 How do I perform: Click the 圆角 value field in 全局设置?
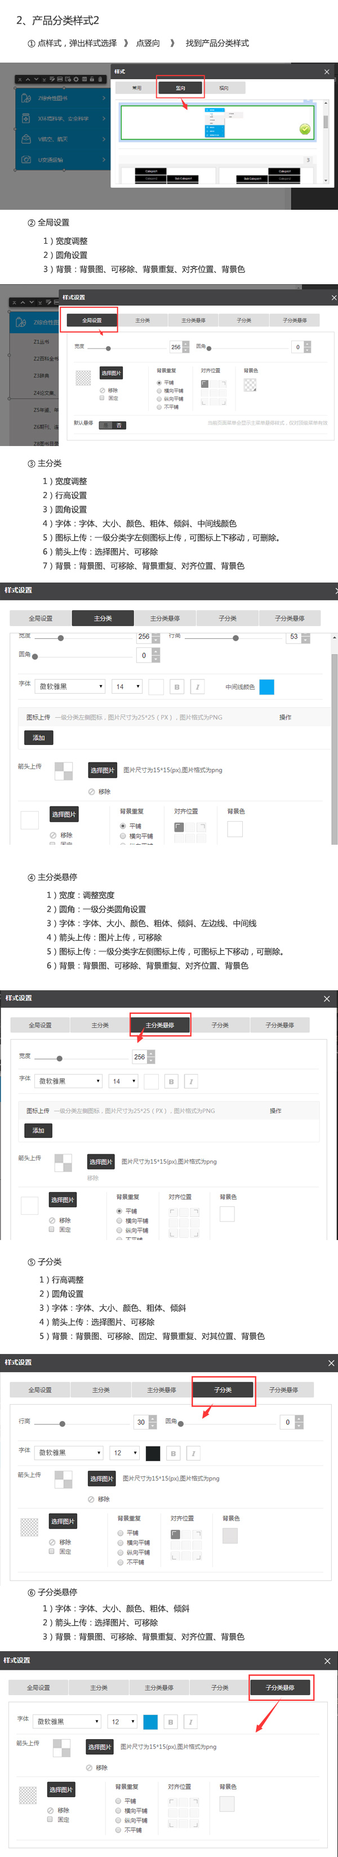[x=297, y=347]
